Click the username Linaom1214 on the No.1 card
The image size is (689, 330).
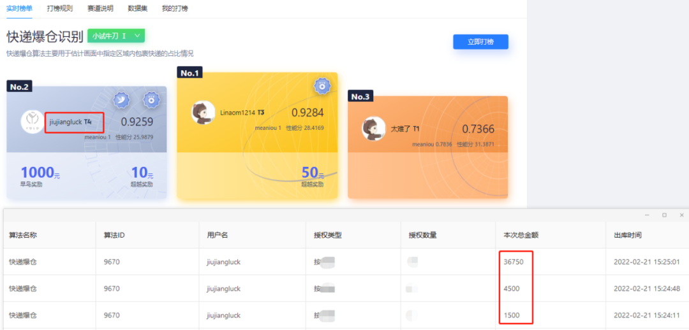(237, 113)
